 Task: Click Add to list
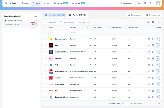point(84,22)
